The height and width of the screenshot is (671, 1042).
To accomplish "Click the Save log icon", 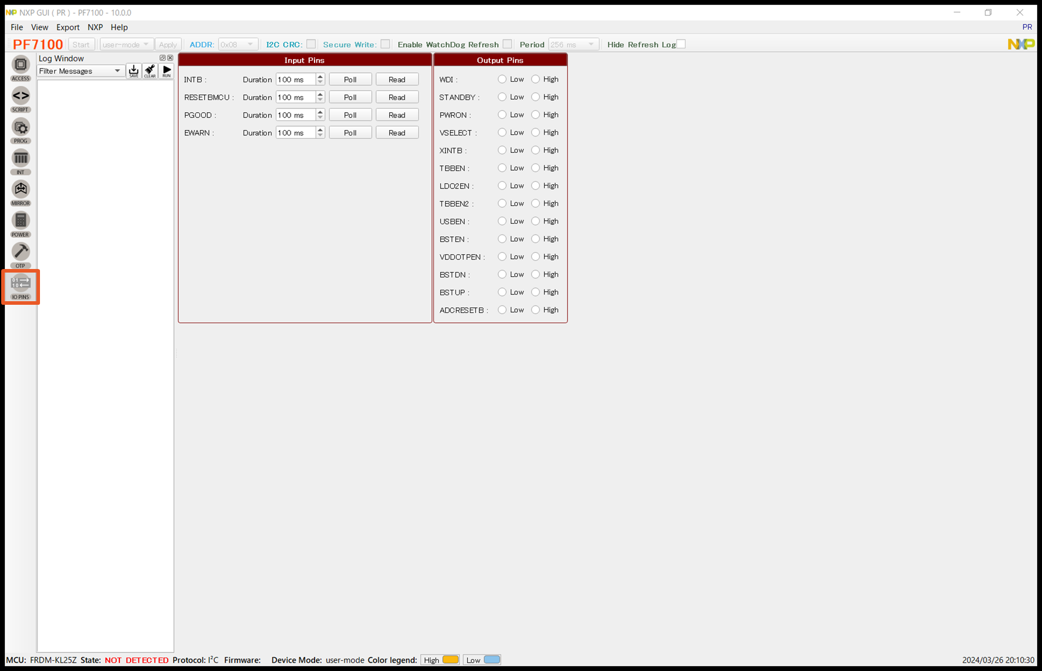I will click(134, 71).
